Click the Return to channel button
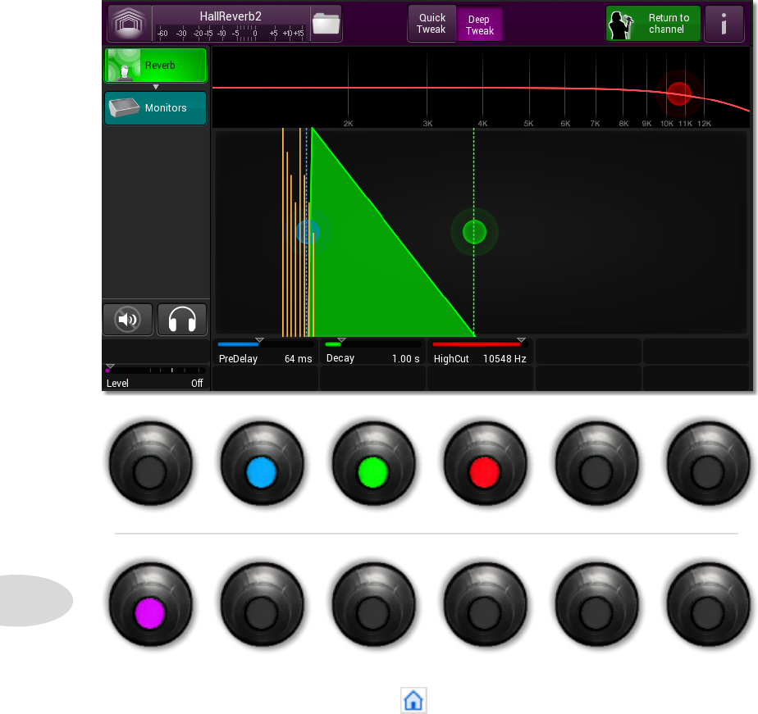 653,23
